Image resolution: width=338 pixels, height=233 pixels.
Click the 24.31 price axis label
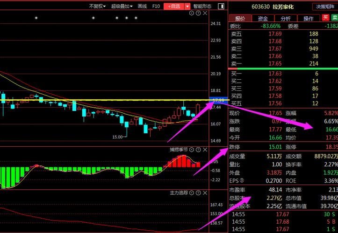pyautogui.click(x=216, y=23)
